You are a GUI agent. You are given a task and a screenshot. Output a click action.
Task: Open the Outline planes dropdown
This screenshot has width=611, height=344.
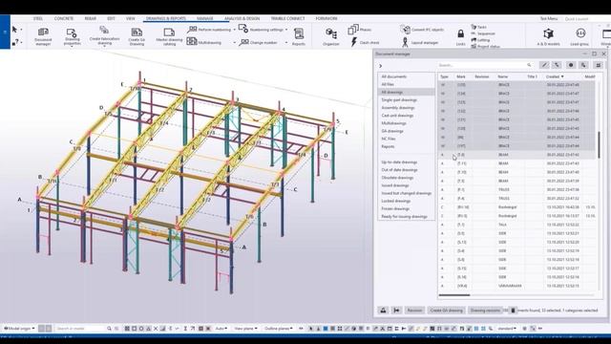pos(279,329)
